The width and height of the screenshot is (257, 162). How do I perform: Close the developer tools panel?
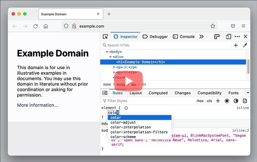pos(245,37)
